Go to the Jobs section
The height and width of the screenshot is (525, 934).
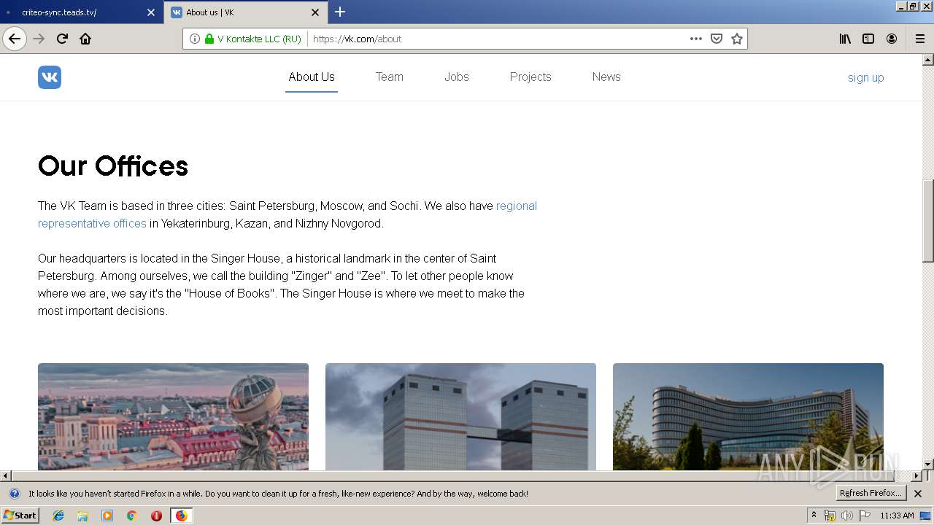tap(457, 77)
